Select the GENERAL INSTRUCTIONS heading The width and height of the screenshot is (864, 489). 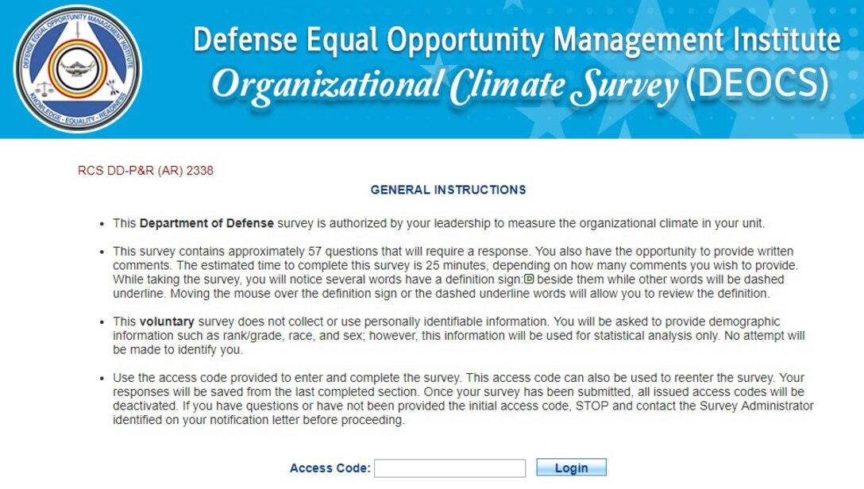point(448,190)
